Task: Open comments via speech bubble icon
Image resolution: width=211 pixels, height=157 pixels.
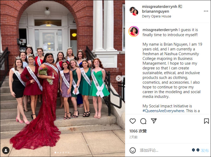Action: pyautogui.click(x=143, y=121)
